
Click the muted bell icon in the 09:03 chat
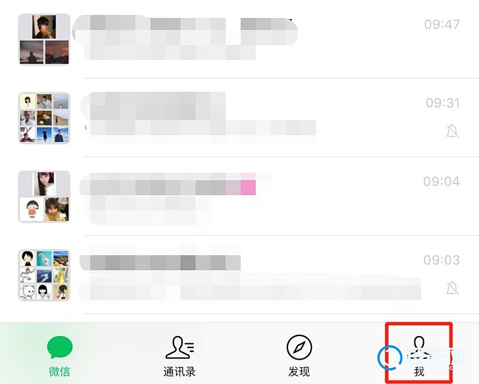[453, 288]
